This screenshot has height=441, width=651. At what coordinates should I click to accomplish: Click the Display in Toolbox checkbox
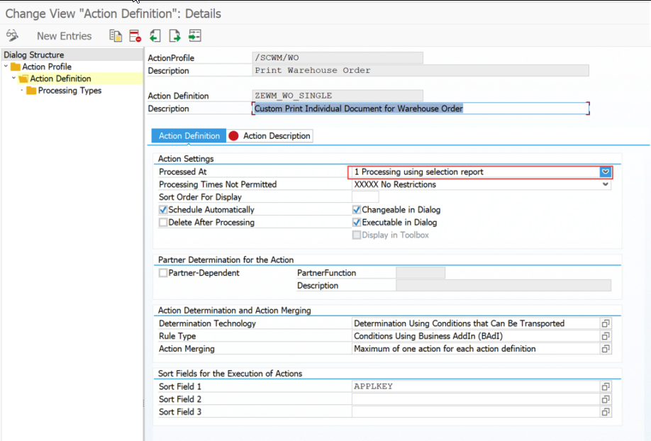point(356,235)
